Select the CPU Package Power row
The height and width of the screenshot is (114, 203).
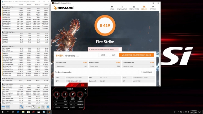tap(25, 64)
